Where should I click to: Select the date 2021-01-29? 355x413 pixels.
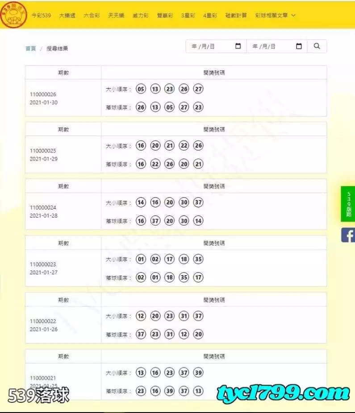[x=43, y=159]
